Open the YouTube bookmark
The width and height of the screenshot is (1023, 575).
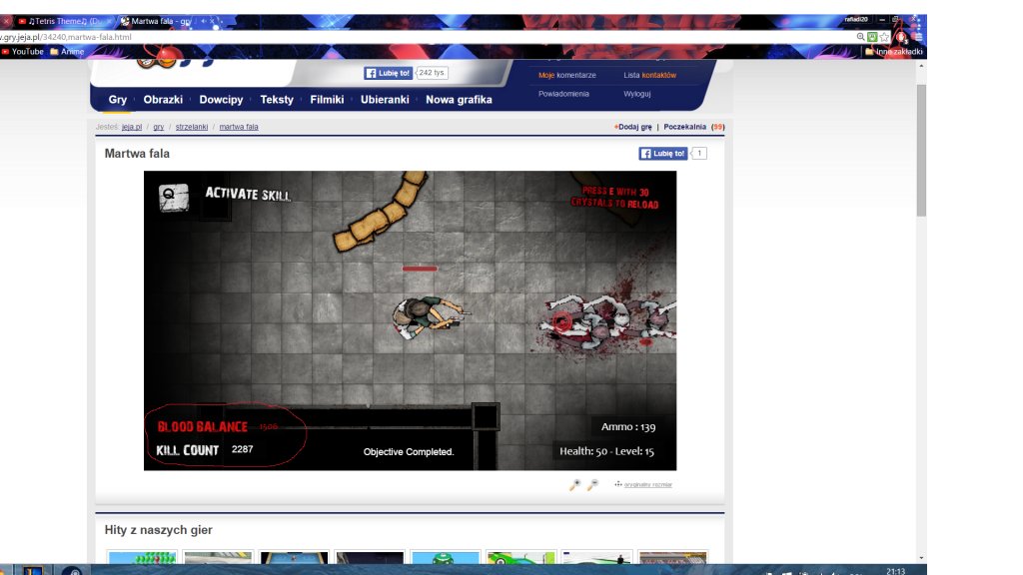[23, 52]
